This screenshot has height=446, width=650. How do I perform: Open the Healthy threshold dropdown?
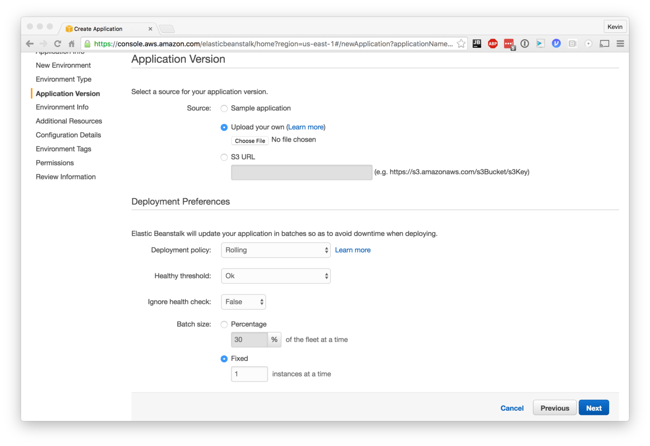(x=276, y=276)
